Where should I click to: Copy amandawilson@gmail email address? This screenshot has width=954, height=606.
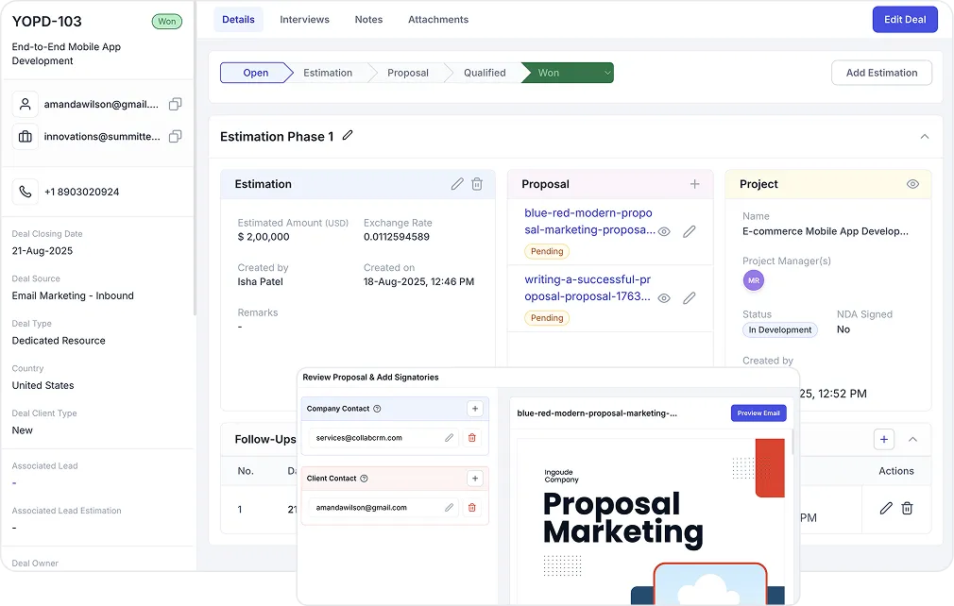coord(176,104)
